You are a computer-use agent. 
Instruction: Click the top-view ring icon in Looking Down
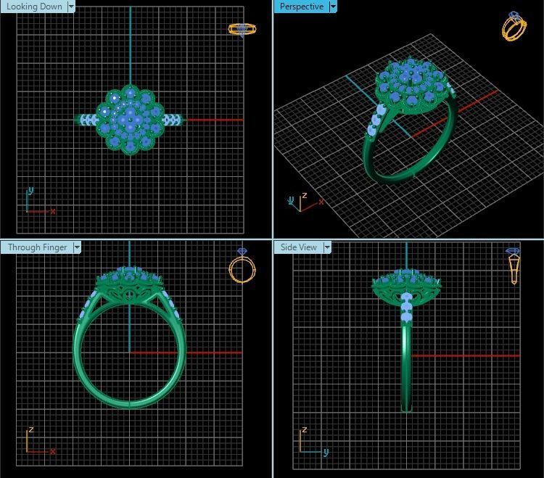point(242,30)
